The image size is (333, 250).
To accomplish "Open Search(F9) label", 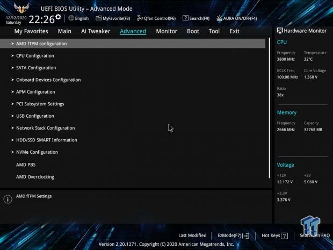I will [199, 18].
